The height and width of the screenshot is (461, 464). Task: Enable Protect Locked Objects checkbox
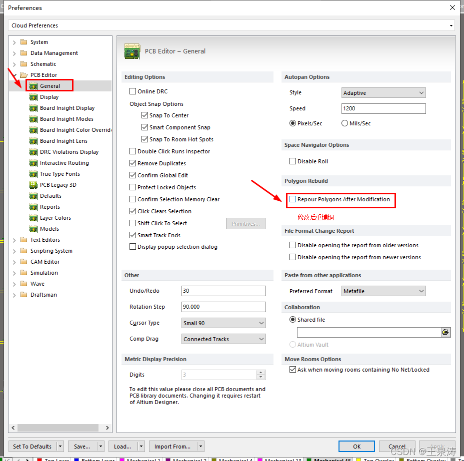tap(133, 187)
